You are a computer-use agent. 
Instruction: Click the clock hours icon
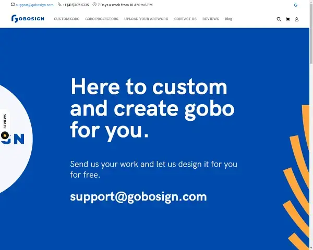pyautogui.click(x=94, y=5)
